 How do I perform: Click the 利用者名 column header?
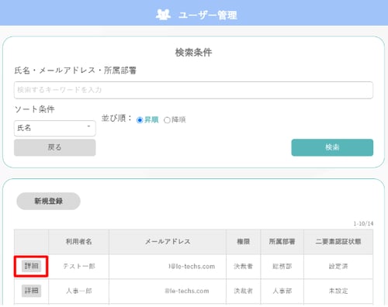coord(78,242)
